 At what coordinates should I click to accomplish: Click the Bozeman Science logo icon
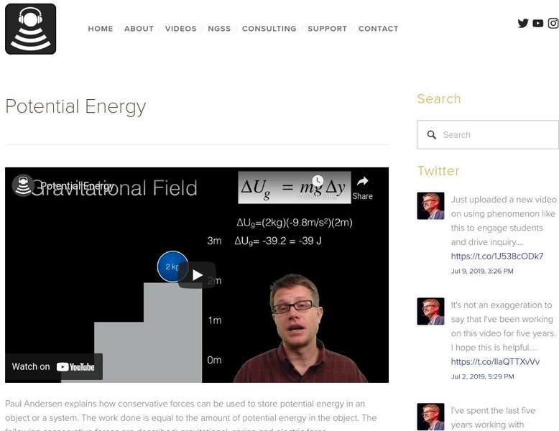point(30,29)
